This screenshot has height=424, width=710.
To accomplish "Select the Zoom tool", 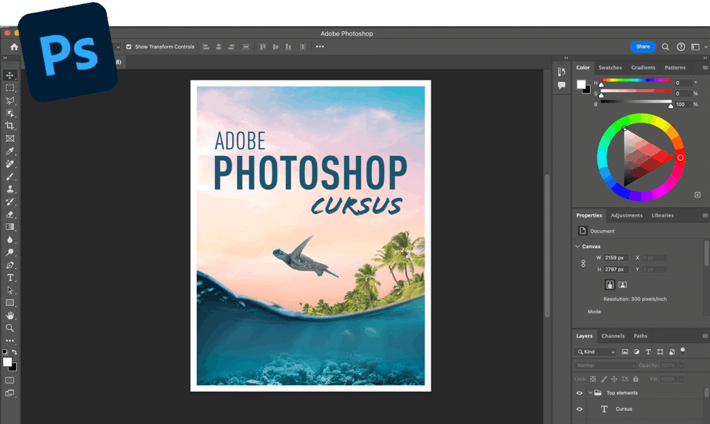I will [10, 328].
